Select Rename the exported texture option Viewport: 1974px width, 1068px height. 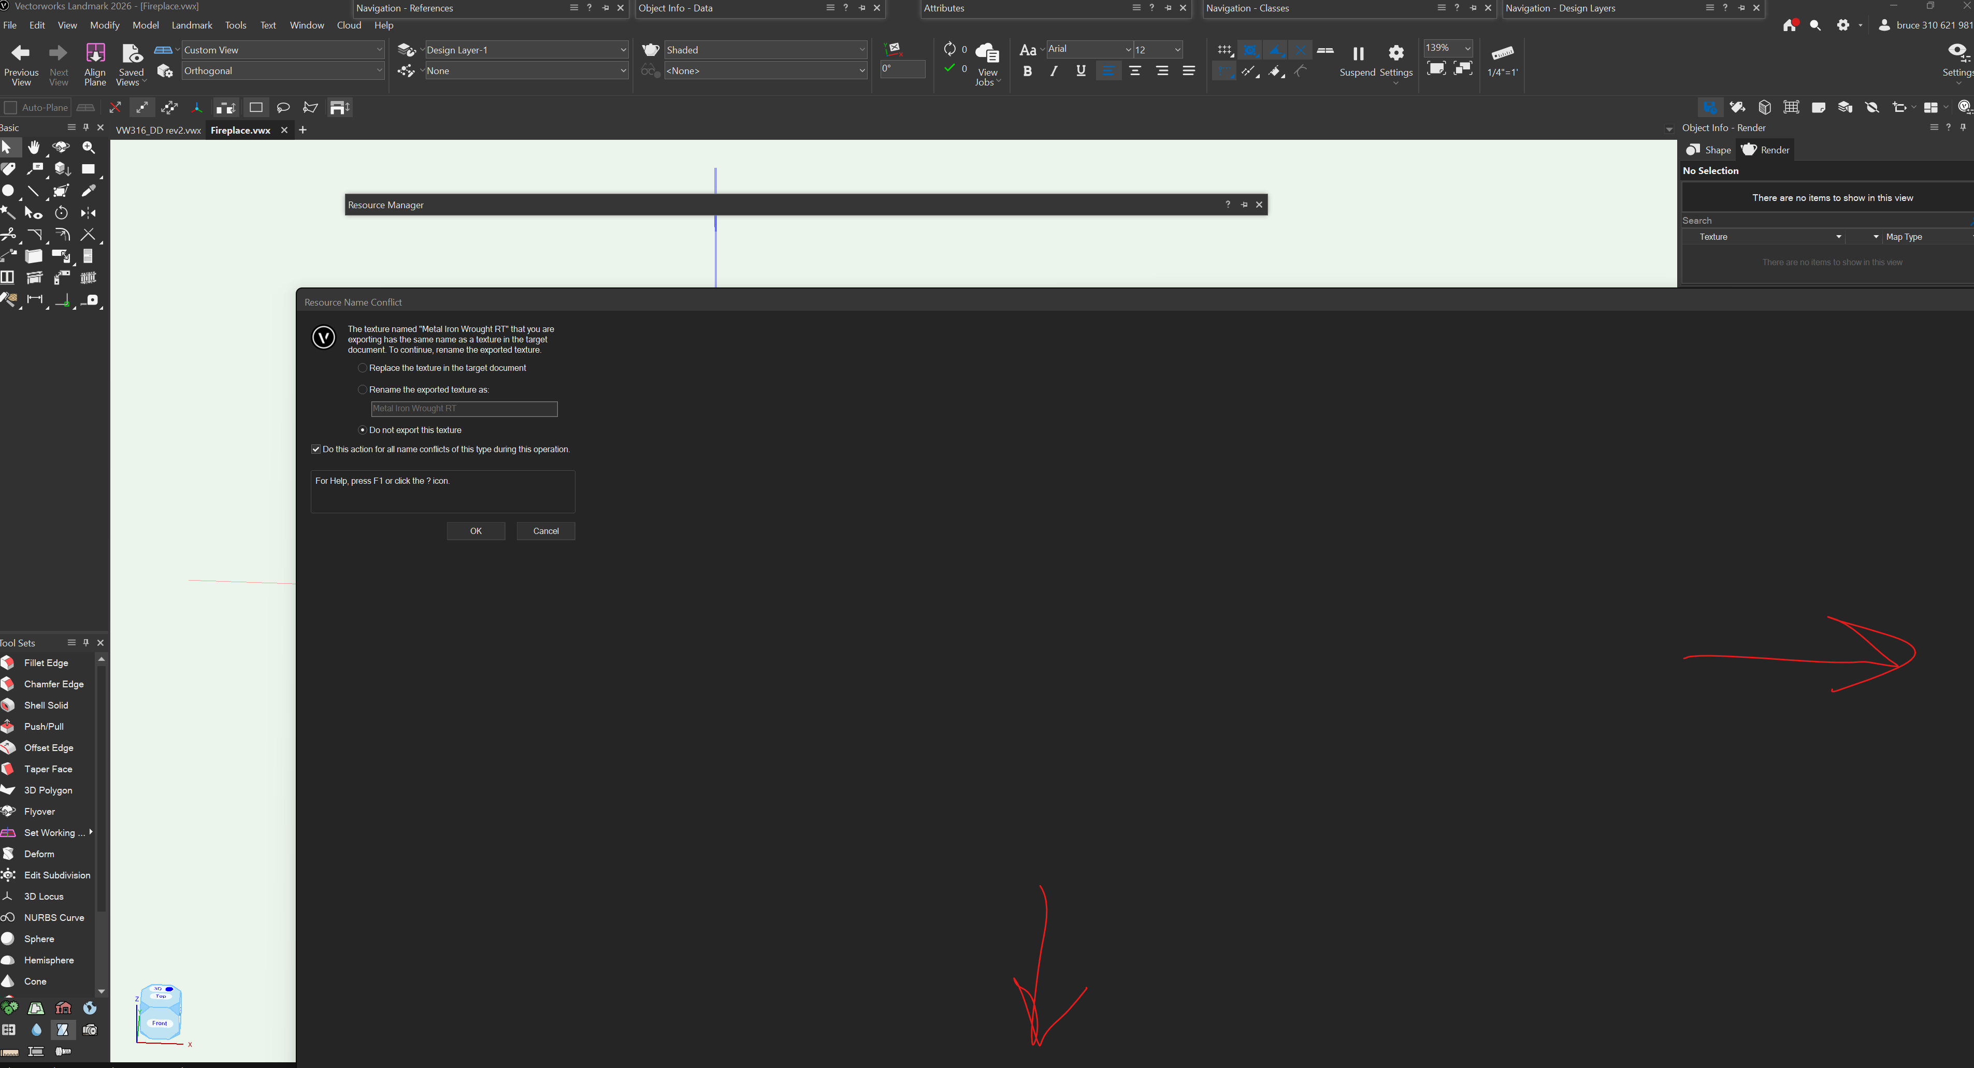(363, 389)
